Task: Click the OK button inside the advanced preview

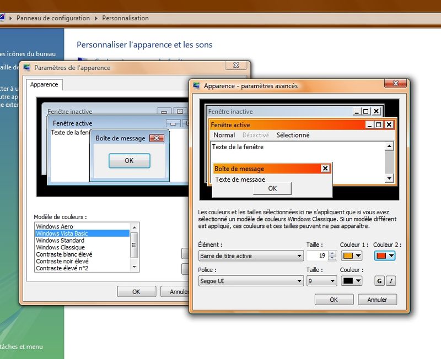Action: coord(272,188)
